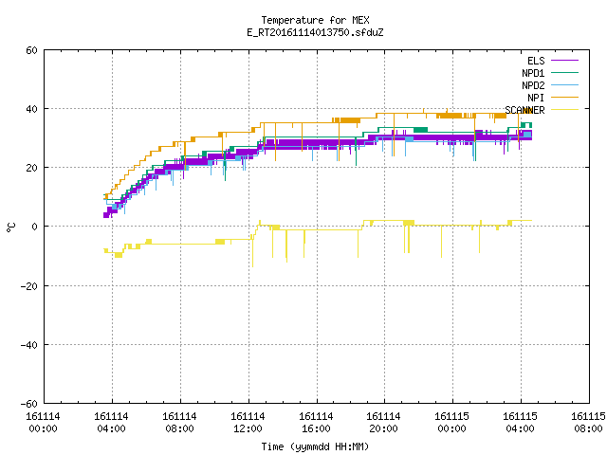The image size is (607, 455).
Task: Click the x-axis tick label 161115 08:00
Action: (x=588, y=423)
